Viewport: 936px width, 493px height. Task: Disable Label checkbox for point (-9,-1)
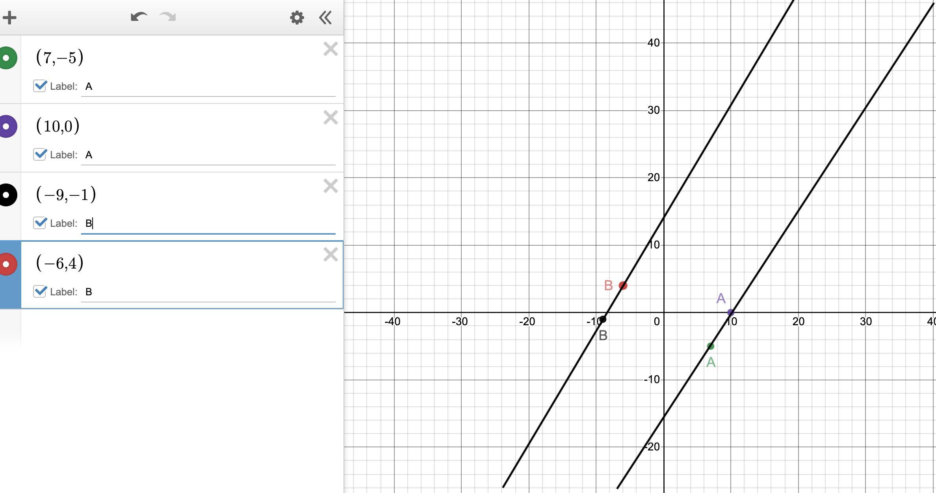tap(40, 223)
